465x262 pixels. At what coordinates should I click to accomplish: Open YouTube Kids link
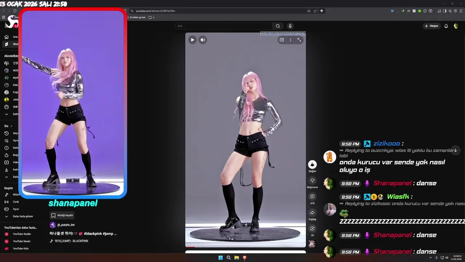(x=20, y=249)
